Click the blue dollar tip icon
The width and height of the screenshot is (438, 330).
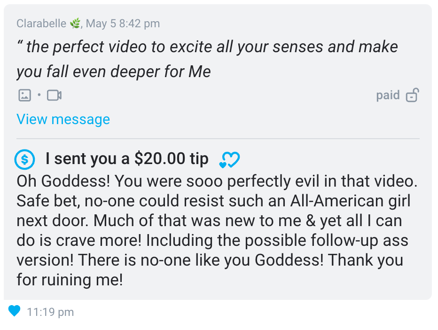click(24, 159)
